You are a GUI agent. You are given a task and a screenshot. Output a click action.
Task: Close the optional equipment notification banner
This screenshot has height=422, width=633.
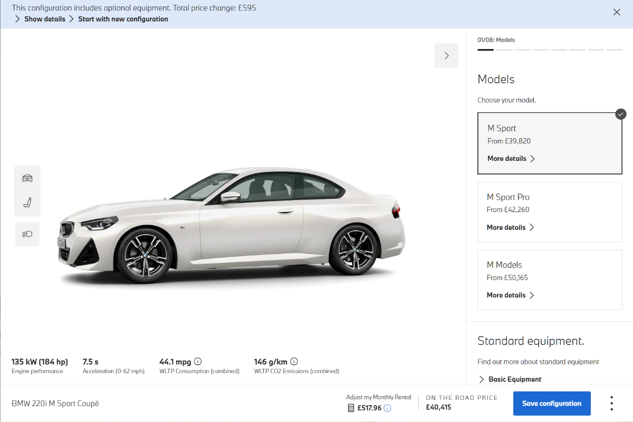coord(617,12)
